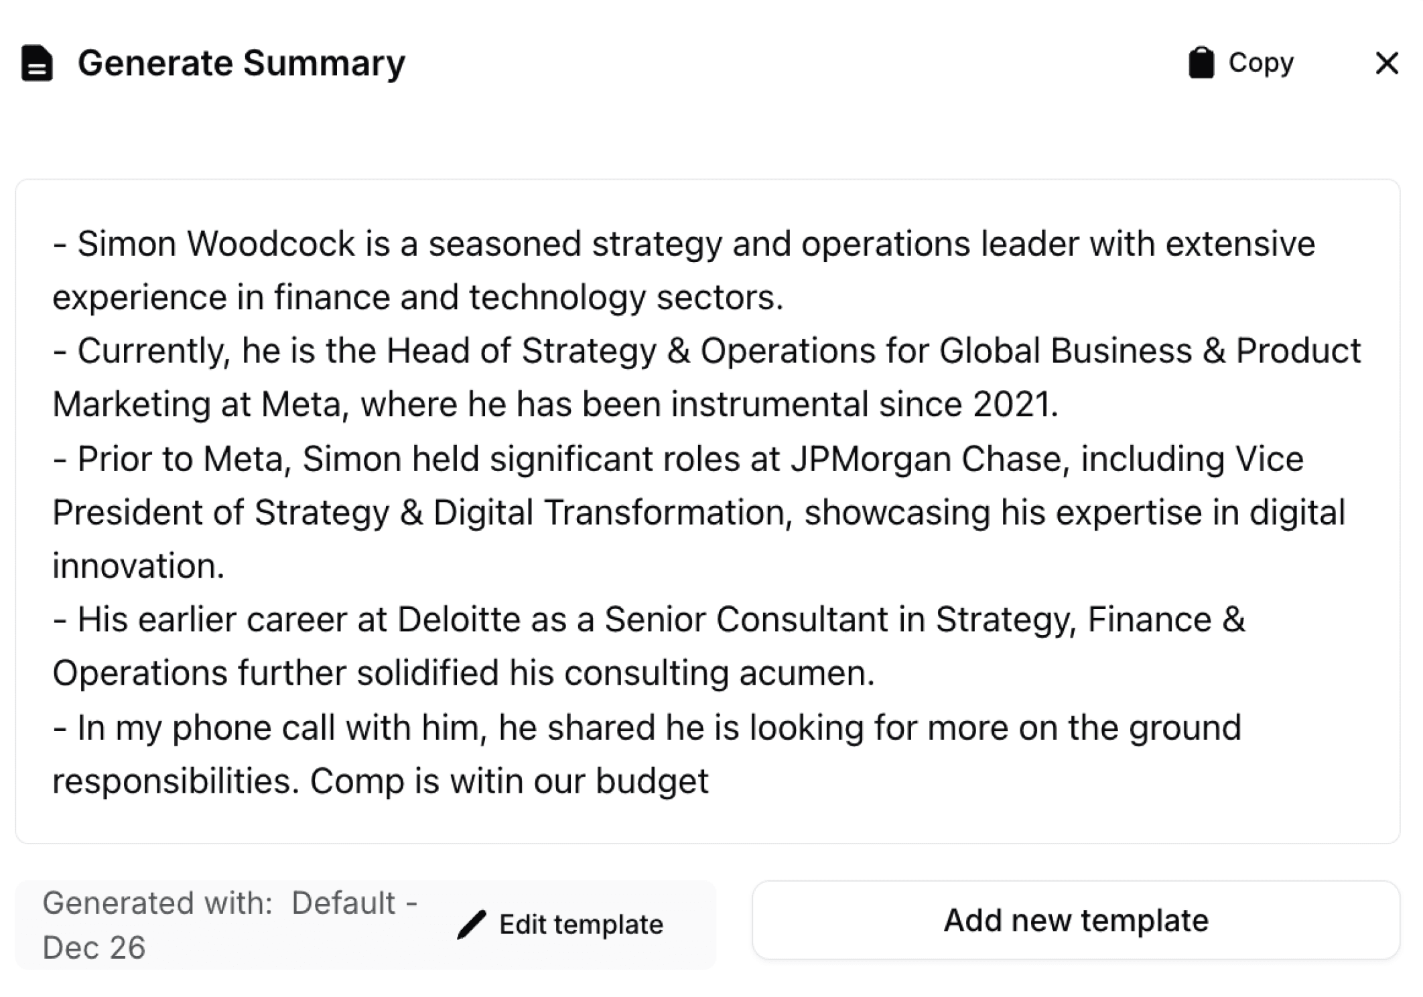Screen dimensions: 1423x997
Task: Close the Generate Summary panel
Action: [x=1386, y=63]
